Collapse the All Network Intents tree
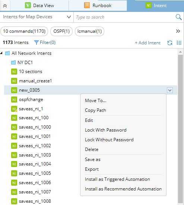The image size is (184, 205). pos(1,53)
